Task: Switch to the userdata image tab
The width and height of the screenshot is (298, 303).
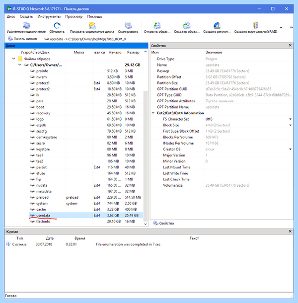Action: (85, 39)
